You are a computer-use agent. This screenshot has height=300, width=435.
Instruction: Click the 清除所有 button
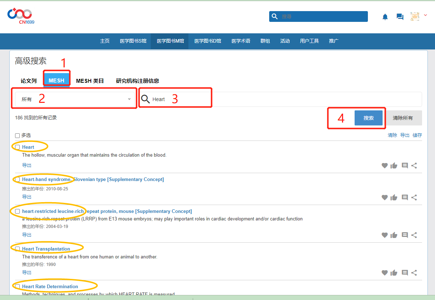pos(403,118)
